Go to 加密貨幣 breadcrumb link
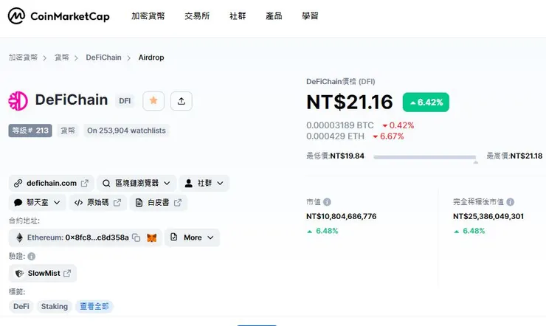Viewport: 546px width, 326px height. coord(23,58)
